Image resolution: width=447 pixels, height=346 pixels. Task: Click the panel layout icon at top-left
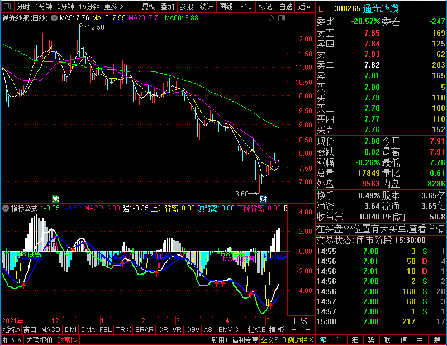tap(7, 7)
